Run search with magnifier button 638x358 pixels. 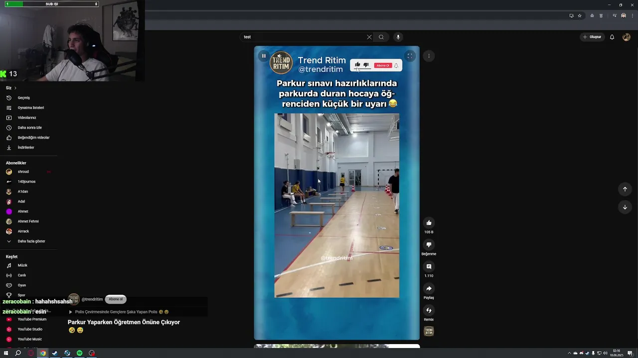point(381,37)
